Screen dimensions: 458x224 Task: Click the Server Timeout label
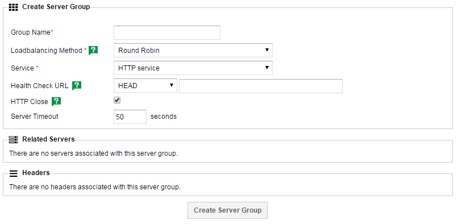[x=35, y=117]
